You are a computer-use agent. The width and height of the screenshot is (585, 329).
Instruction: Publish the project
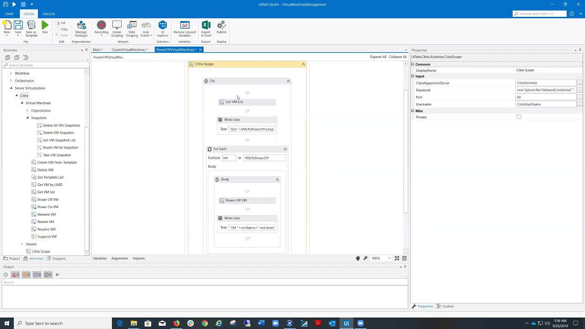(x=222, y=27)
